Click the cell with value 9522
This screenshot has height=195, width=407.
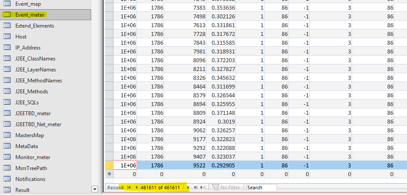pyautogui.click(x=185, y=166)
